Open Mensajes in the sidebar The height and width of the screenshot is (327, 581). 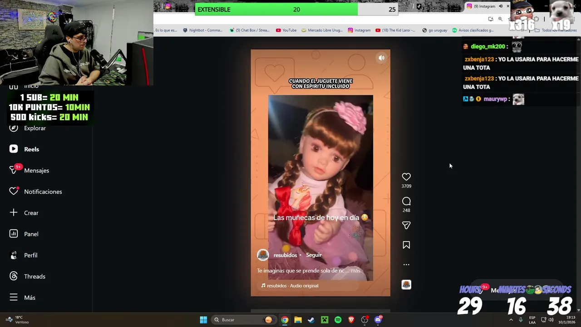click(36, 170)
